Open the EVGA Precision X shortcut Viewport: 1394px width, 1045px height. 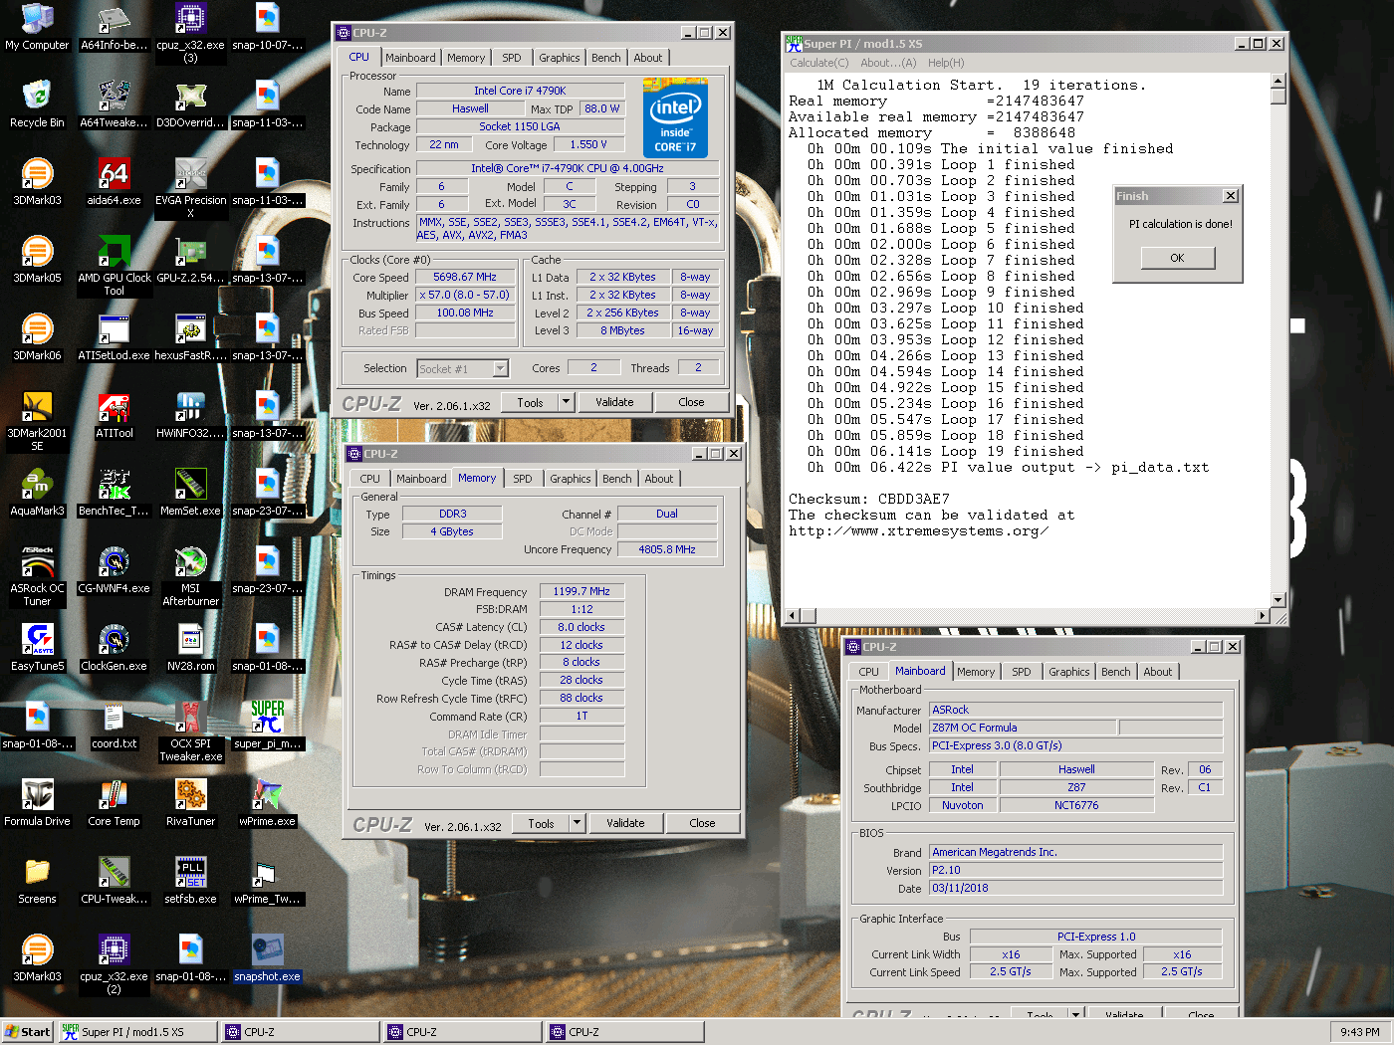point(190,189)
